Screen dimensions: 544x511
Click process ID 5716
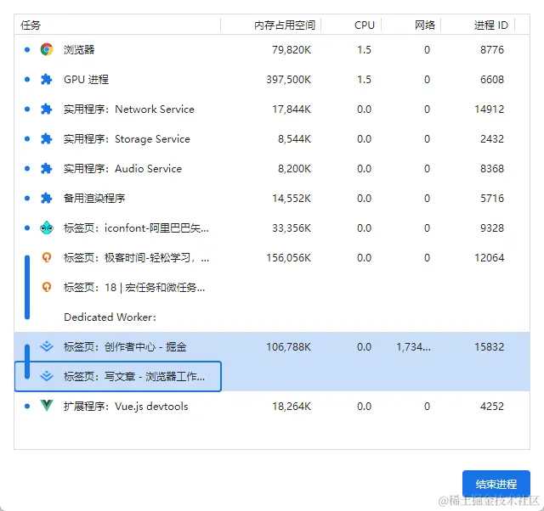tap(492, 199)
